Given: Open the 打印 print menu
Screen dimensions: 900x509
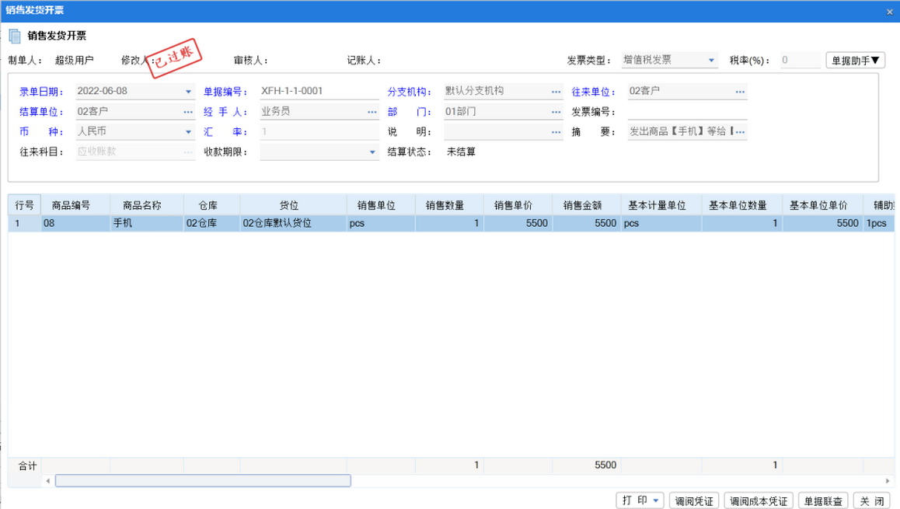Looking at the screenshot, I should coord(640,500).
